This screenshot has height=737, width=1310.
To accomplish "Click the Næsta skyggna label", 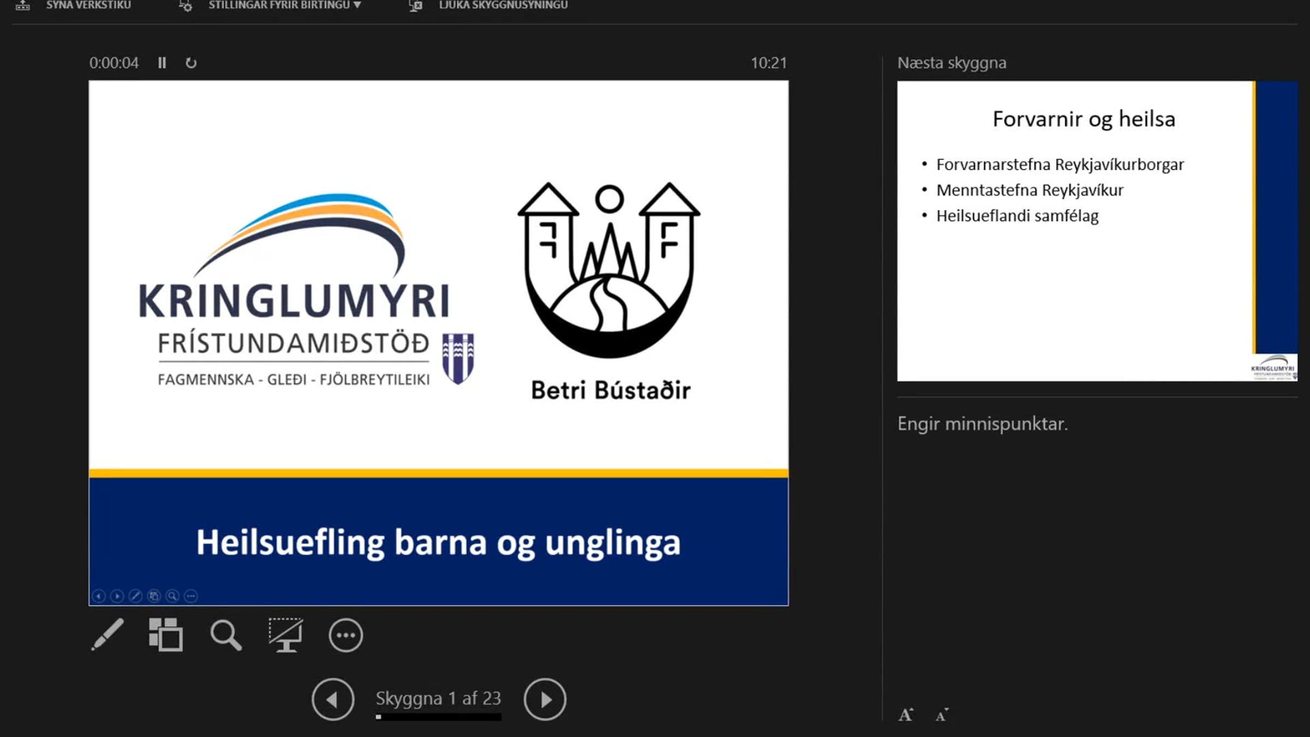I will (952, 63).
